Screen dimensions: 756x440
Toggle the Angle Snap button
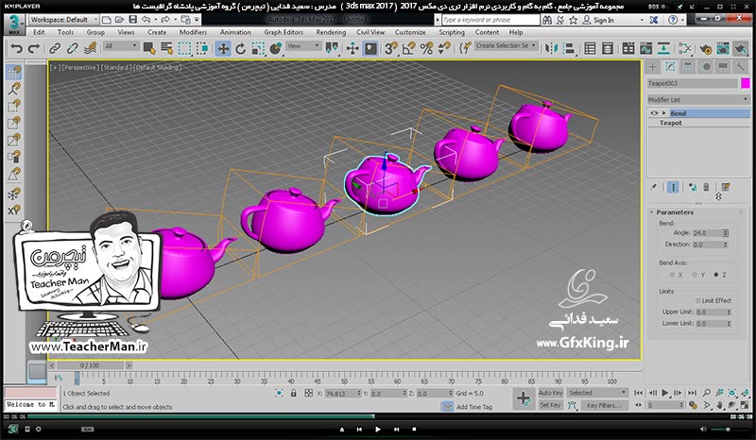pos(409,48)
